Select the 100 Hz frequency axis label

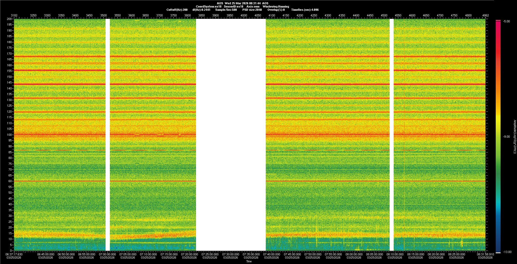[9, 135]
